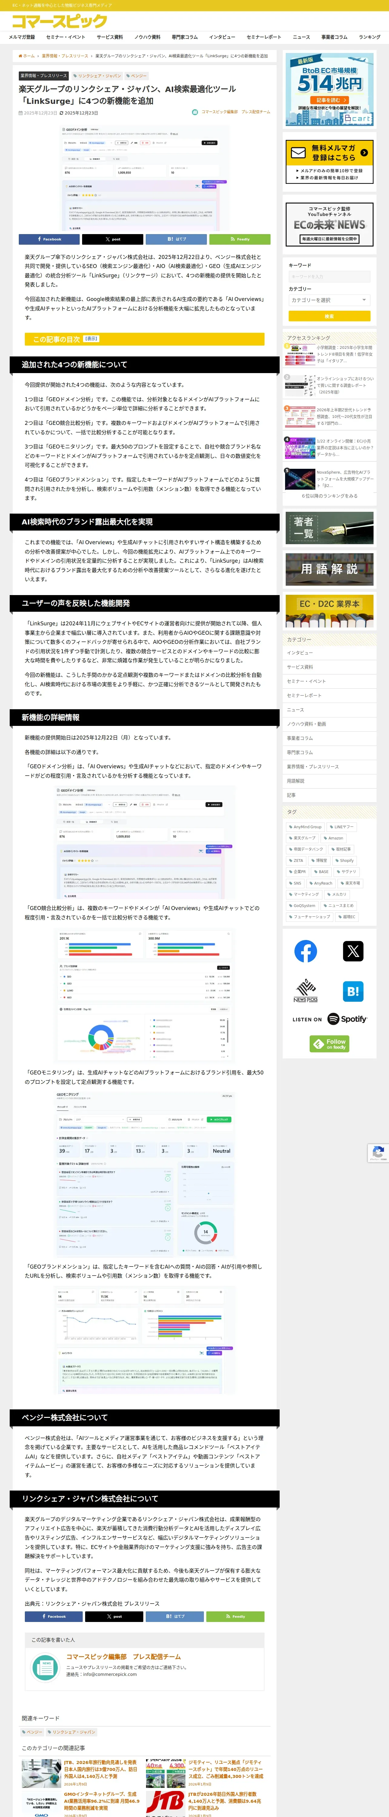Image resolution: width=389 pixels, height=1817 pixels.
Task: Open sidebar category 記事
Action: coord(329,795)
